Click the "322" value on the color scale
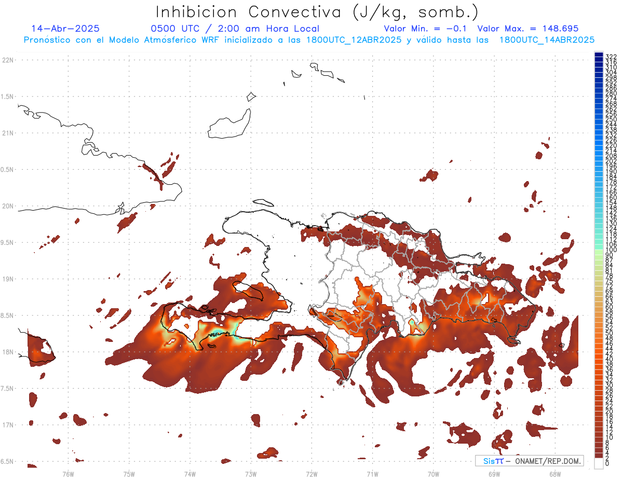 611,57
